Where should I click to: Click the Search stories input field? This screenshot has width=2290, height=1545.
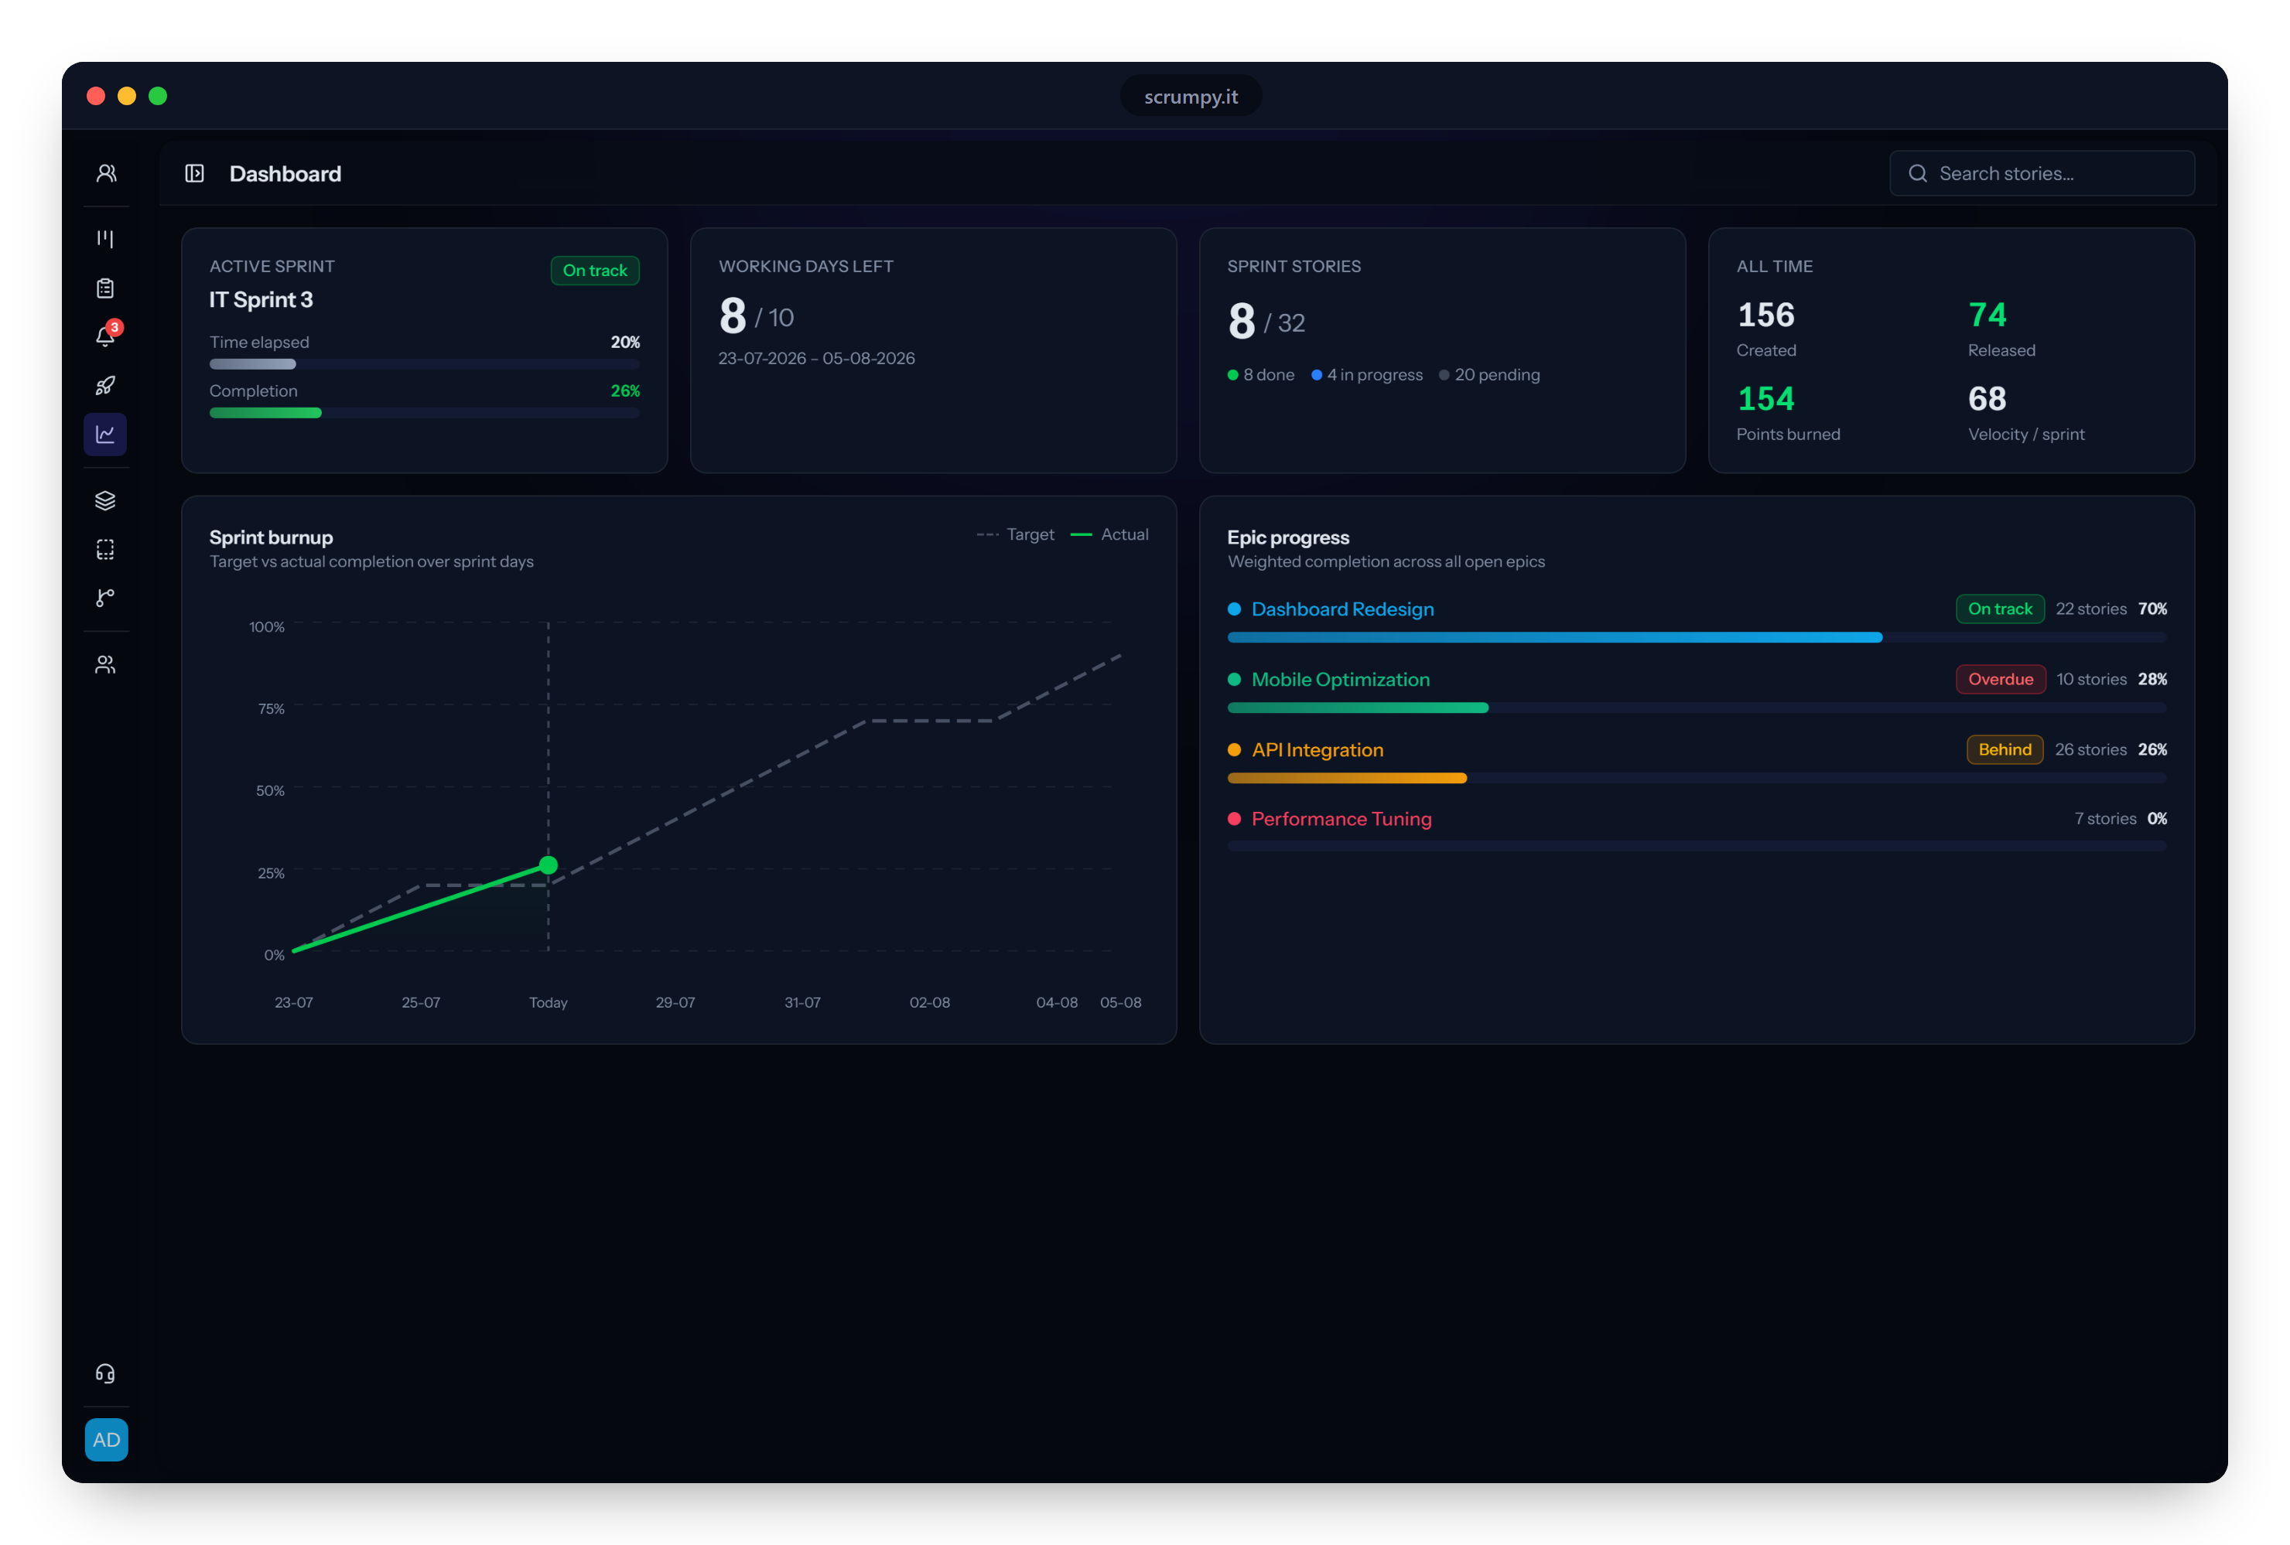tap(2042, 173)
